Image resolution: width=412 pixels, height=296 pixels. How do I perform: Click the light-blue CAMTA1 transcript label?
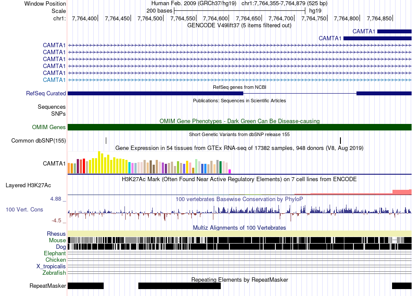(x=54, y=80)
